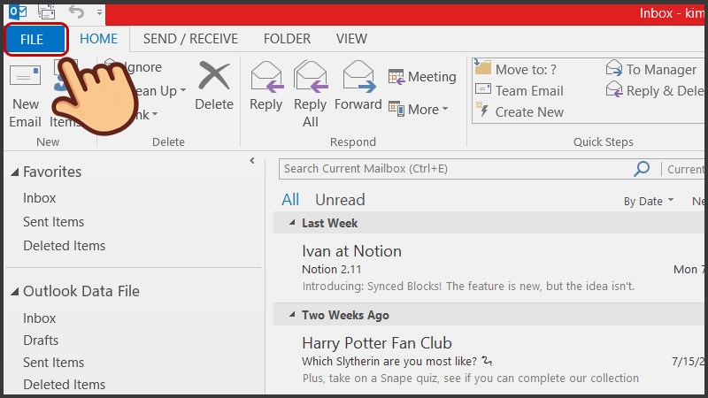Click the Reply envelope icon
708x398 pixels.
pyautogui.click(x=266, y=77)
